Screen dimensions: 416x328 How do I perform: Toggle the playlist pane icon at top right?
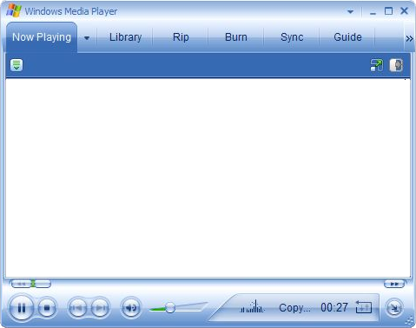click(x=396, y=65)
